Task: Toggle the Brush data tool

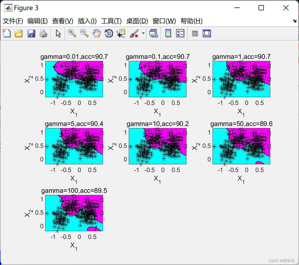Action: pos(134,33)
